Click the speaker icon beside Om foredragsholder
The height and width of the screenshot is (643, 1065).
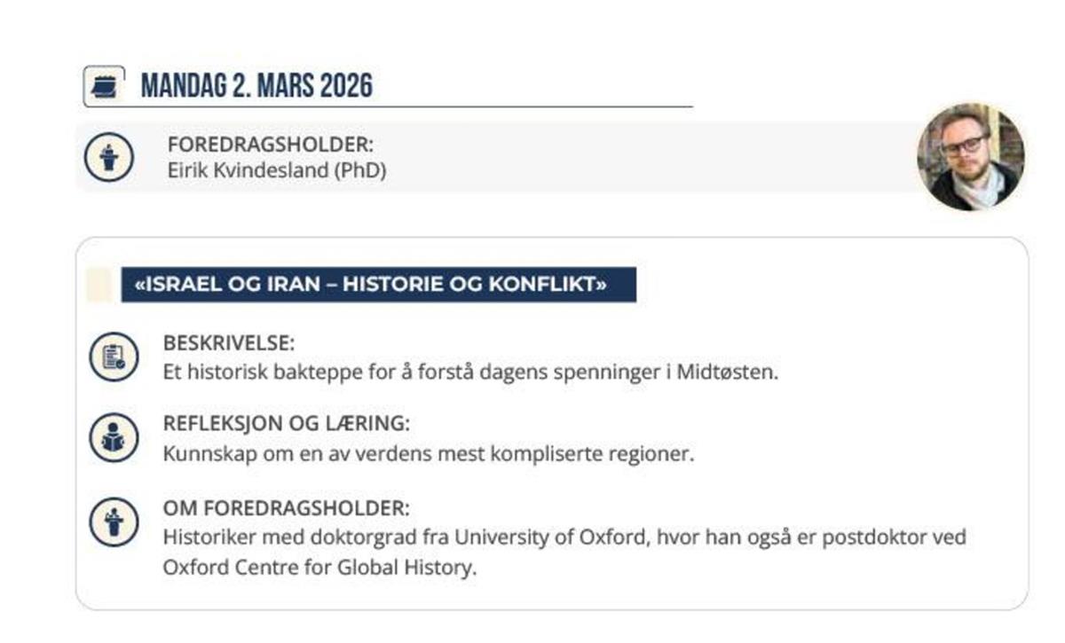coord(114,521)
